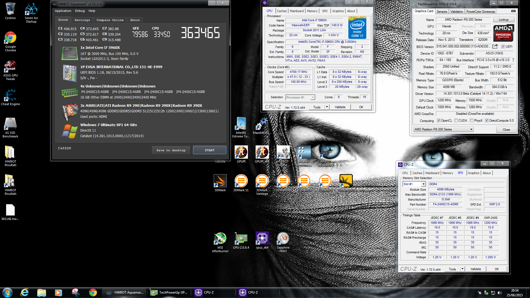Expand the Processor #1 selection dropdown in CPU-Z

313,97
